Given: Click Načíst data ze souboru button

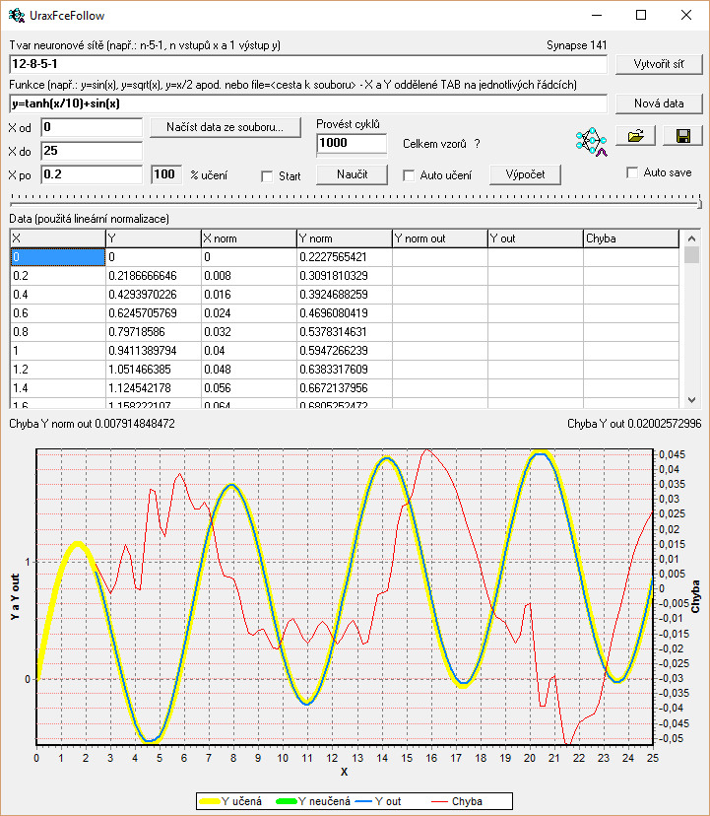Looking at the screenshot, I should pyautogui.click(x=226, y=127).
